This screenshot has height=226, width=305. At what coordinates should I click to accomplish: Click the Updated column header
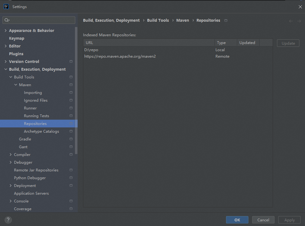pos(248,43)
